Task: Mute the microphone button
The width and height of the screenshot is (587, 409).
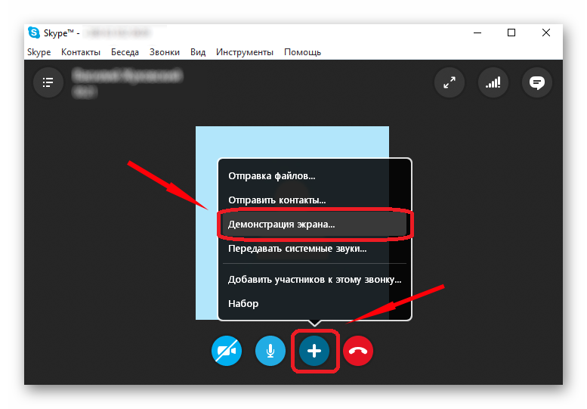Action: coord(270,351)
